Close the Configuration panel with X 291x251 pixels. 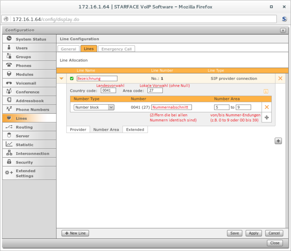pos(283,31)
